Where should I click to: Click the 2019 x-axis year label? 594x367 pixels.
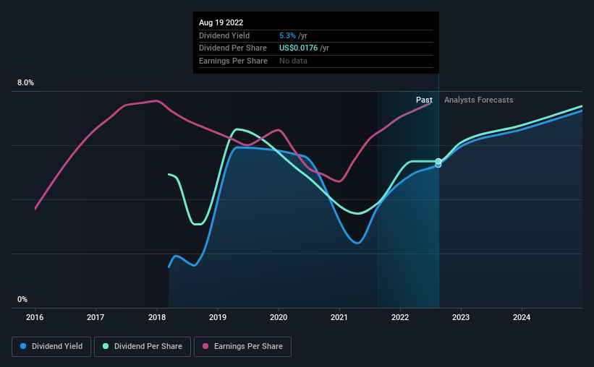pyautogui.click(x=218, y=317)
